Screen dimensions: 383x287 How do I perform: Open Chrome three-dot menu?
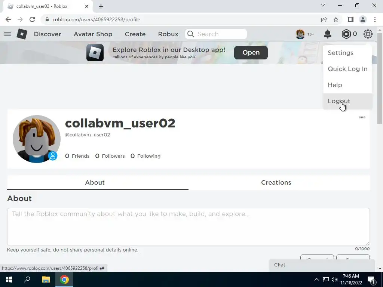[x=375, y=19]
